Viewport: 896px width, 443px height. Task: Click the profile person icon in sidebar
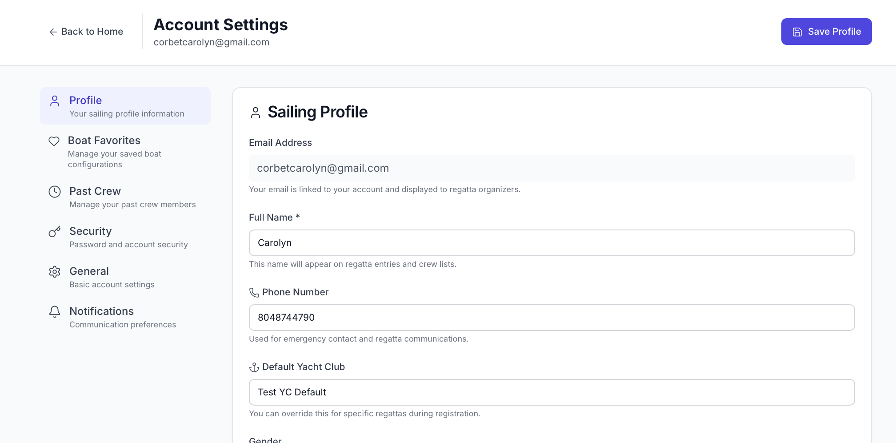click(x=55, y=101)
